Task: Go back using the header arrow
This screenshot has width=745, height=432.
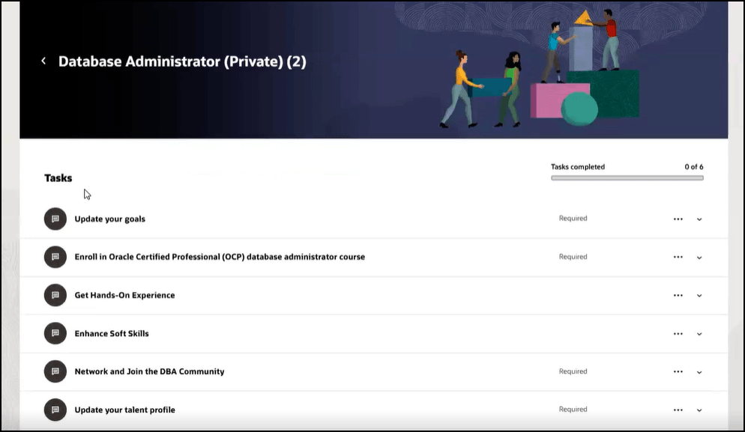Action: [x=43, y=61]
